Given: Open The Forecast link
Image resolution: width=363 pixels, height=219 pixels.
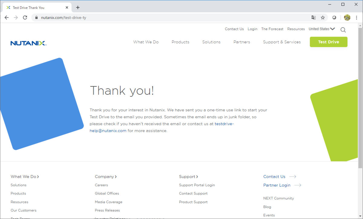Looking at the screenshot, I should [x=272, y=29].
